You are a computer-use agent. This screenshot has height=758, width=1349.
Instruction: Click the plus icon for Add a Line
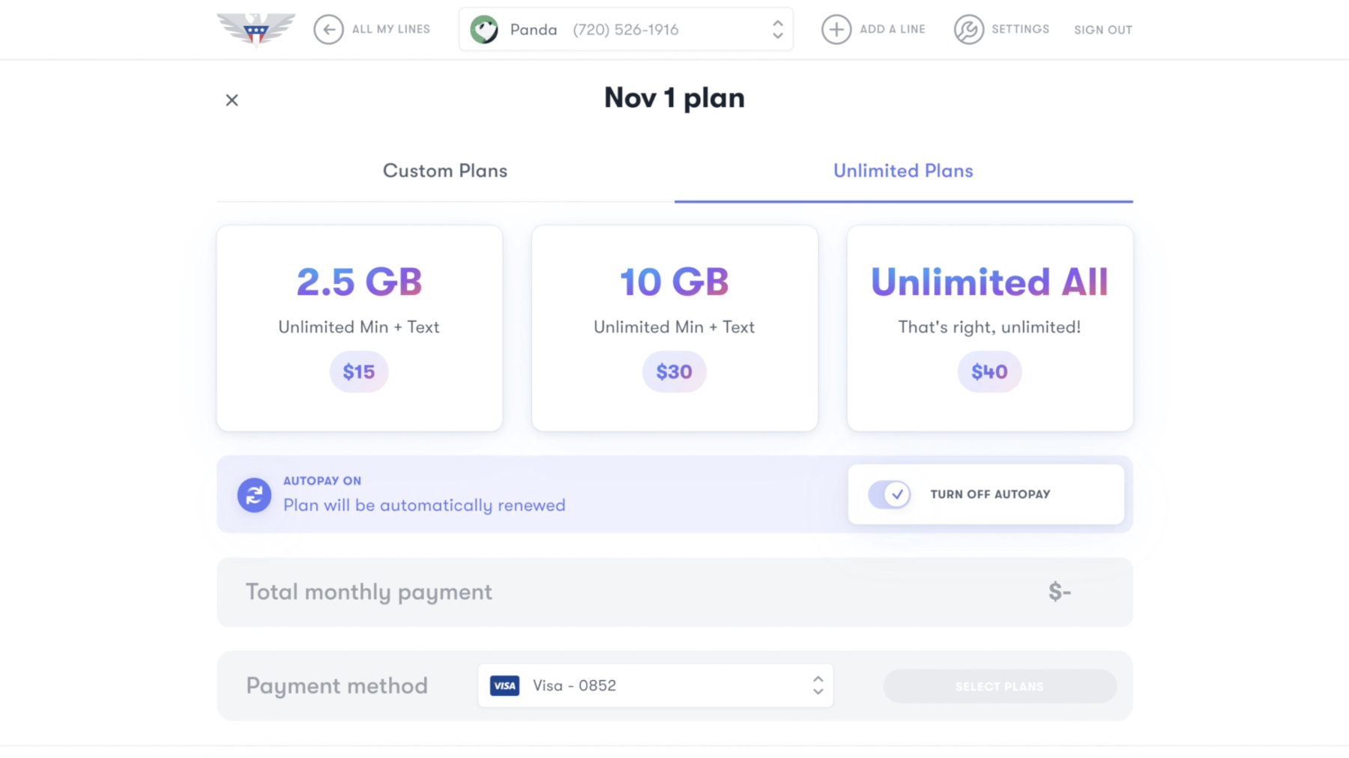pos(835,28)
